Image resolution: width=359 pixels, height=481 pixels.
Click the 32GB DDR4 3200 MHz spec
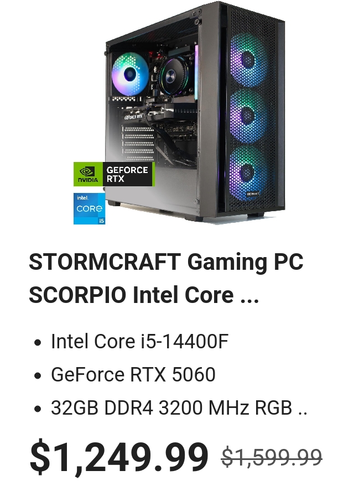point(171,407)
